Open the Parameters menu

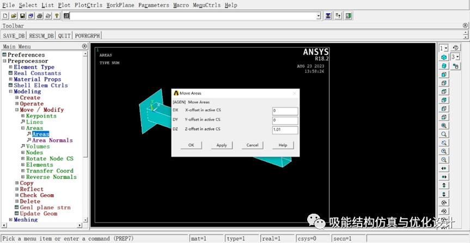[x=154, y=5]
